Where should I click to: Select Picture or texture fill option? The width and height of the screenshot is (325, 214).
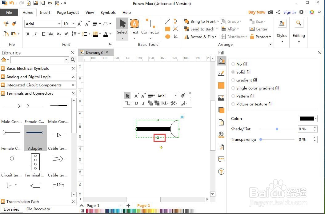coord(252,104)
